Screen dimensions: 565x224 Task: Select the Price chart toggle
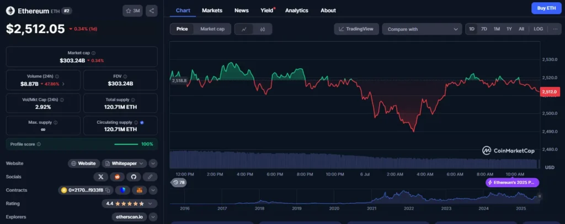point(182,29)
